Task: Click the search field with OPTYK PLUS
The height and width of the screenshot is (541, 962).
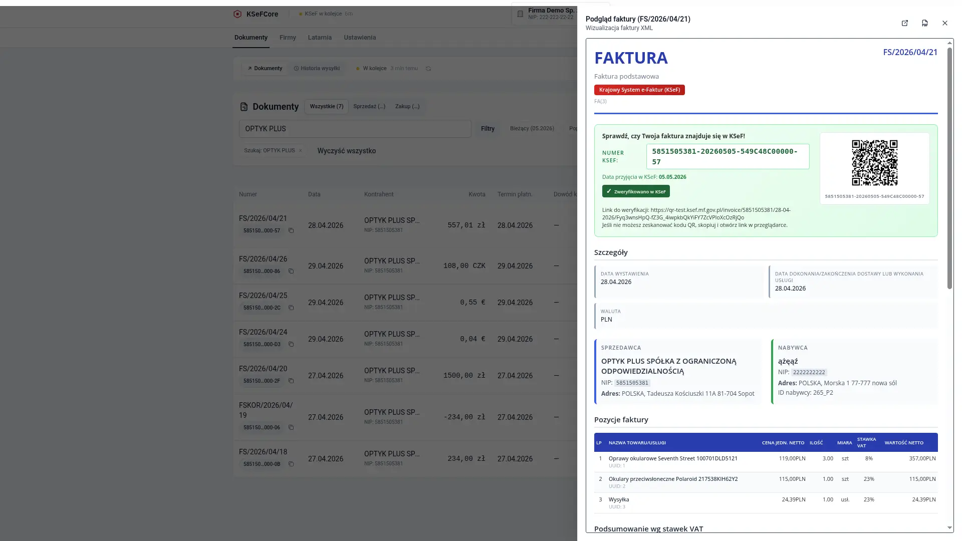Action: pyautogui.click(x=355, y=129)
